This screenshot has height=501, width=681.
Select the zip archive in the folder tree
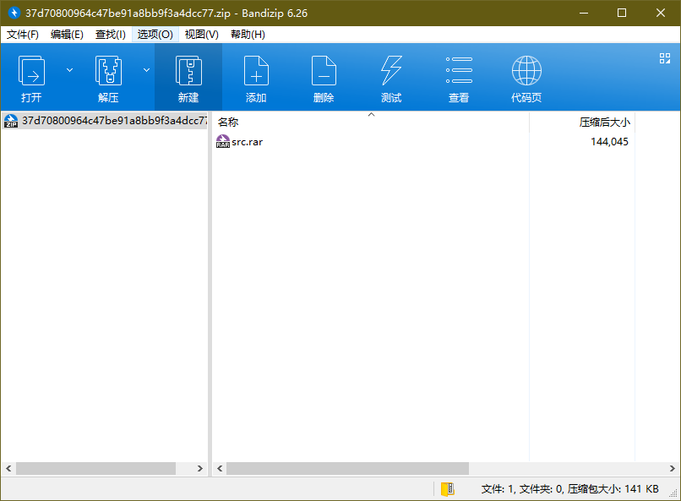pos(105,121)
